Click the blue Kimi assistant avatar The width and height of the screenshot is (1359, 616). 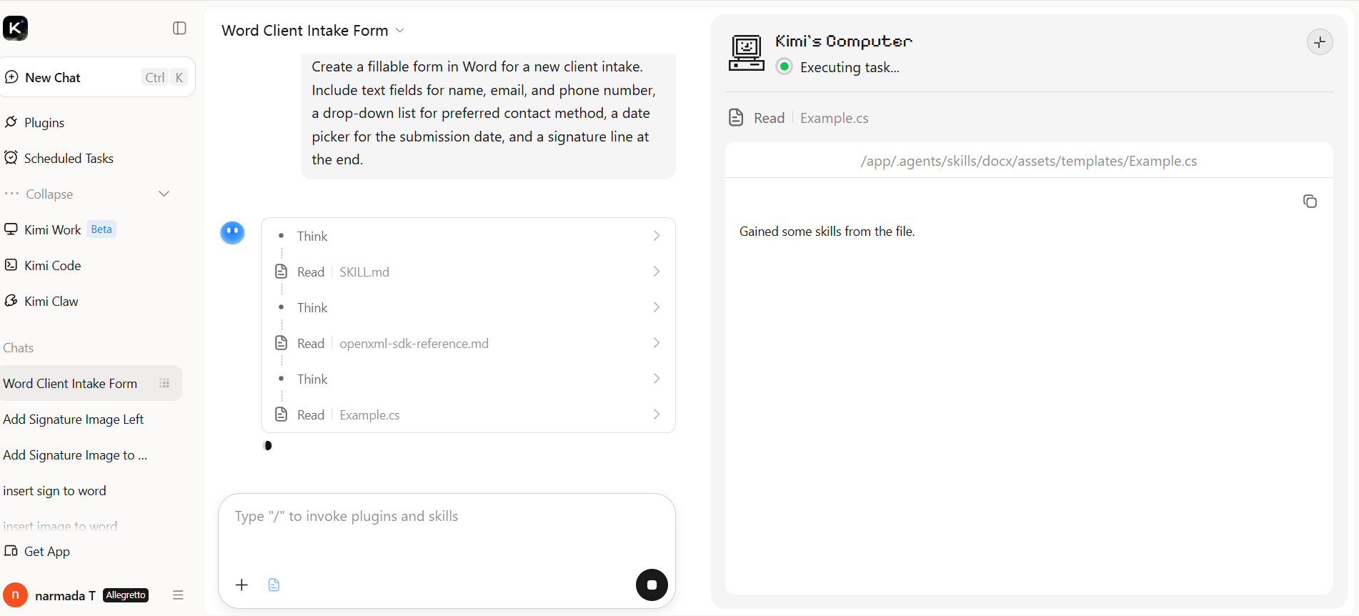pos(232,233)
